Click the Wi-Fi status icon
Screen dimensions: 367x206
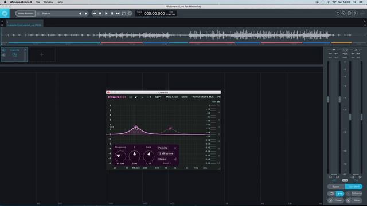334,2
